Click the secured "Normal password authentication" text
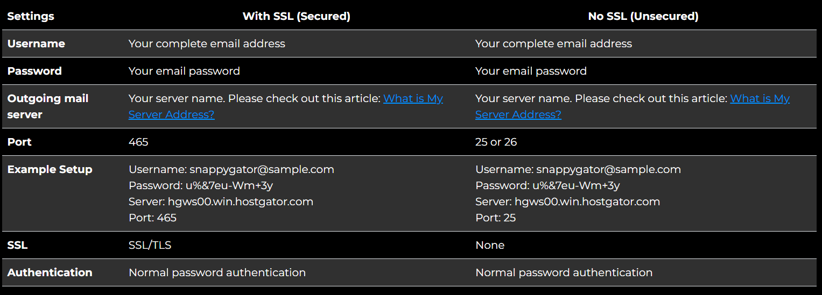 click(217, 272)
